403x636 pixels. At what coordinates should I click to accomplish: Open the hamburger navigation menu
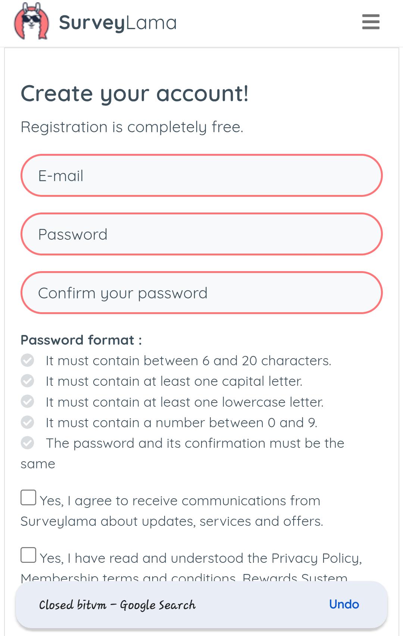[371, 22]
